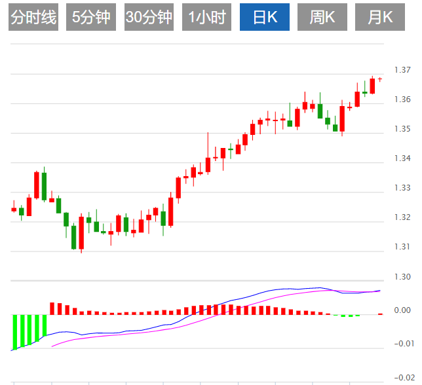Click the 1.34 price axis label
Viewport: 422px width, 385px height.
(x=402, y=158)
